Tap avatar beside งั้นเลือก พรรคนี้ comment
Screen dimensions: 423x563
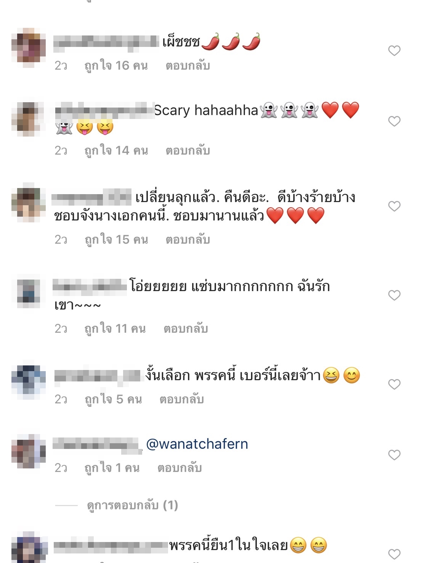pos(29,382)
